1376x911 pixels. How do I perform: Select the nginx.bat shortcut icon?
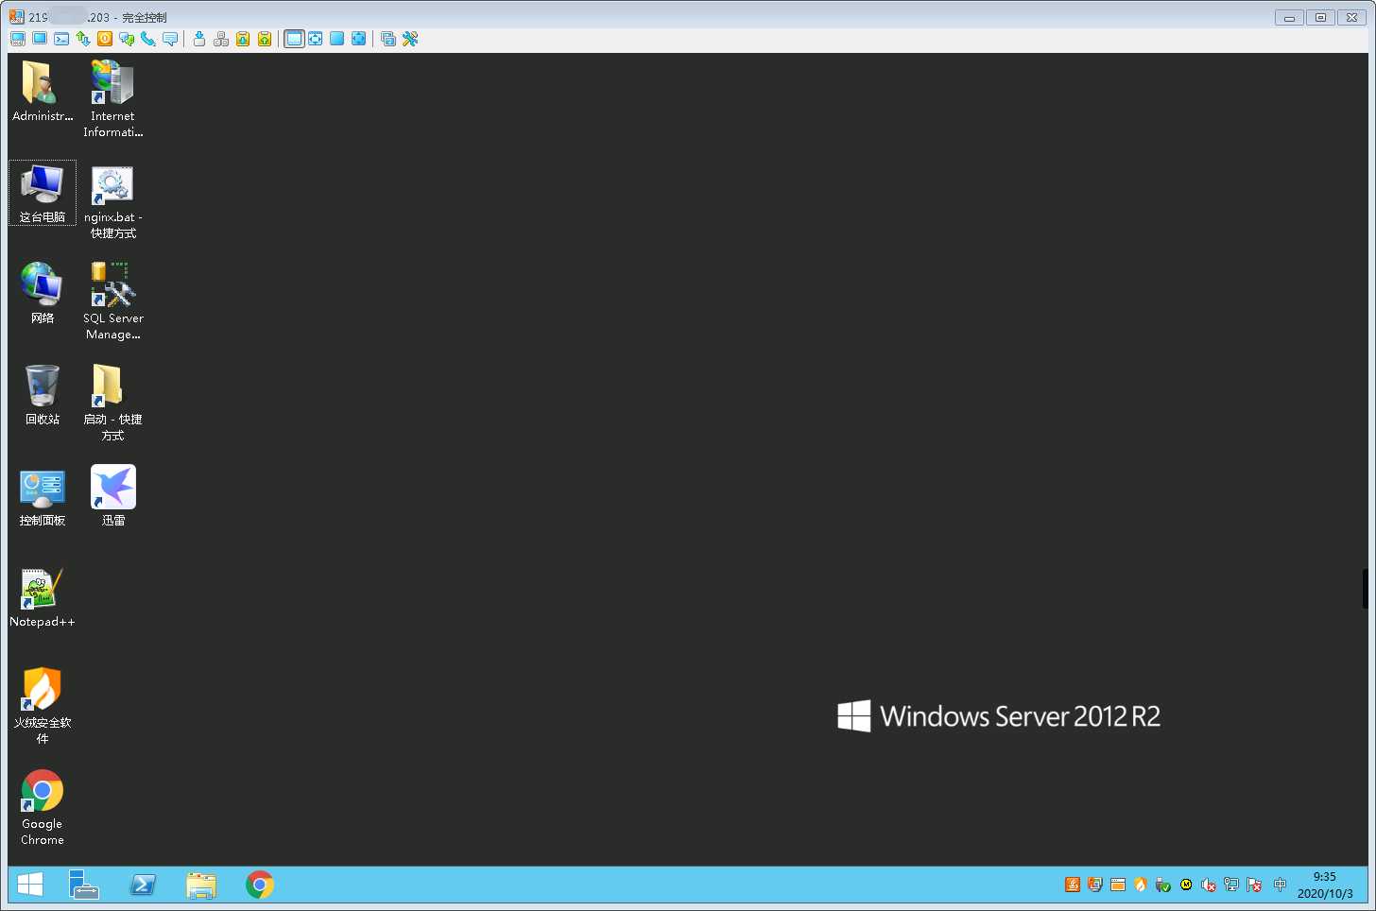pyautogui.click(x=113, y=201)
